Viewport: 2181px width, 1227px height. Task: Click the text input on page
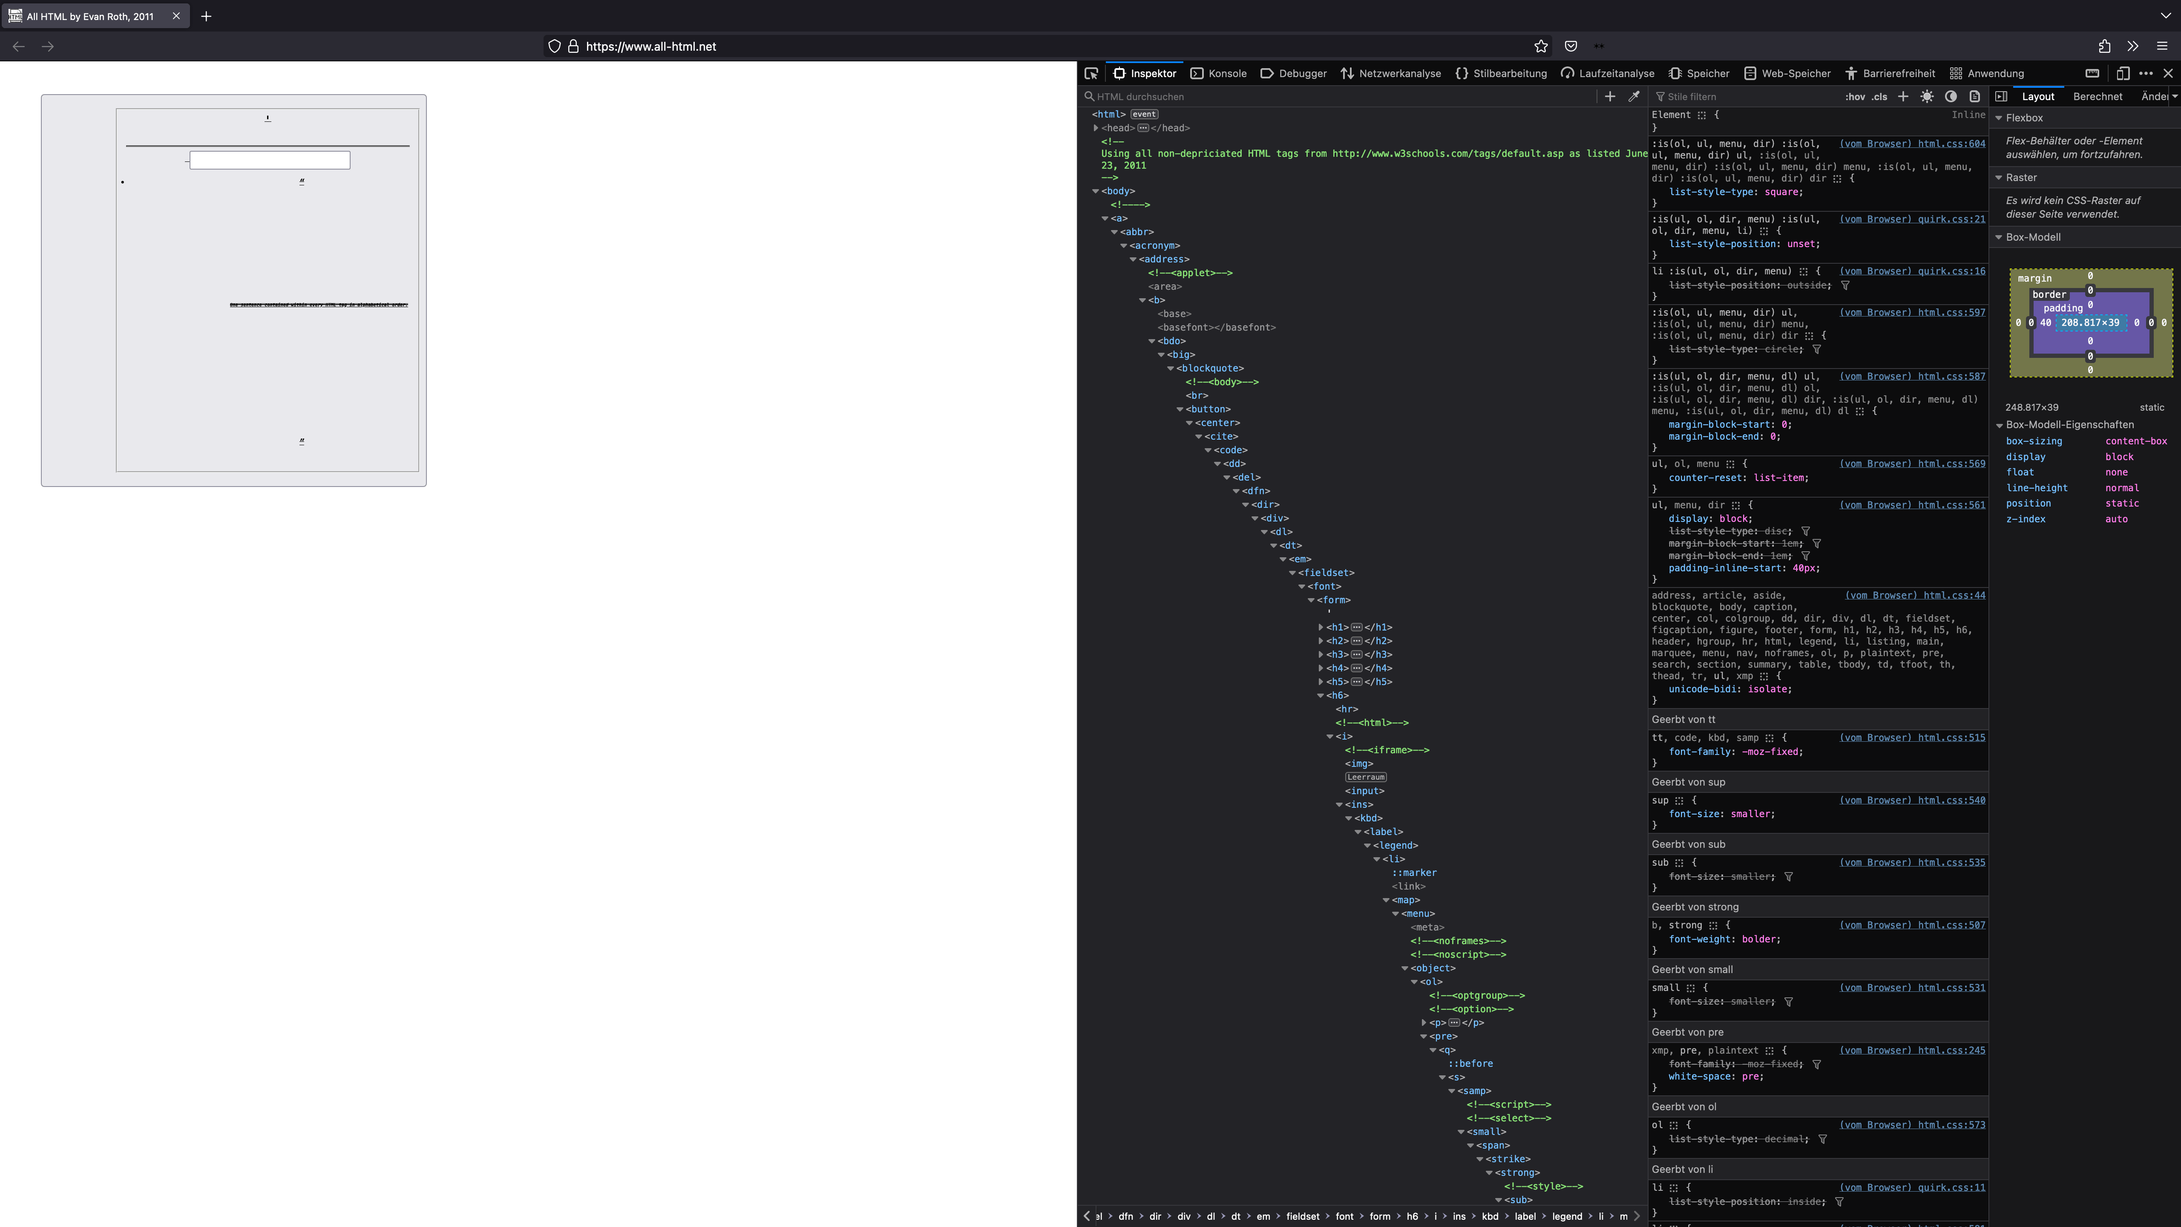tap(269, 161)
